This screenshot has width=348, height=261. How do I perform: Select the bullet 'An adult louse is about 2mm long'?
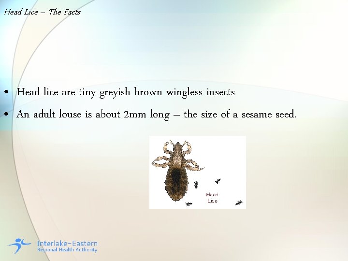tap(157, 115)
